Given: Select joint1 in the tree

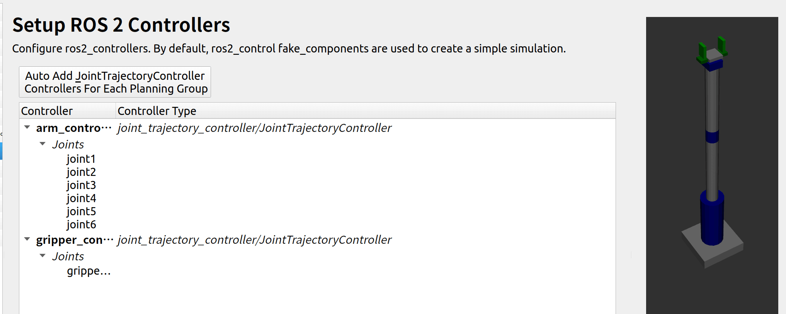Looking at the screenshot, I should [x=81, y=159].
